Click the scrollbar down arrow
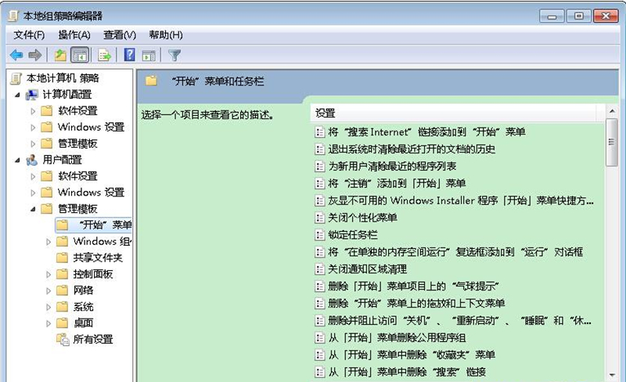This screenshot has width=626, height=382. (x=612, y=375)
